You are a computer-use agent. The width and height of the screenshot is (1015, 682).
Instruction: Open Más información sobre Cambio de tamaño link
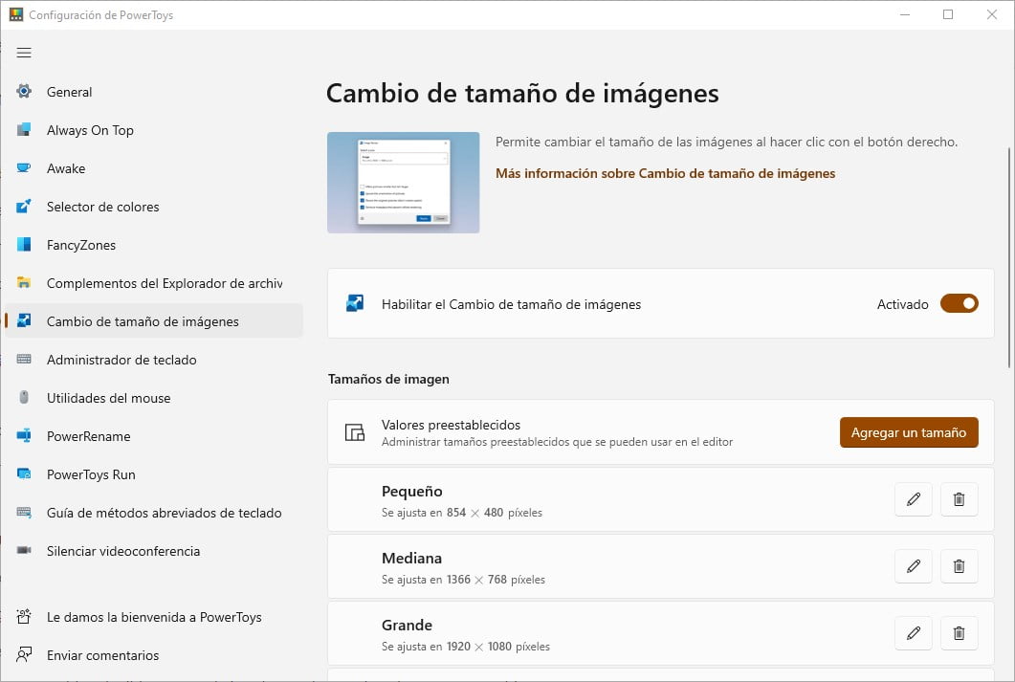click(666, 173)
